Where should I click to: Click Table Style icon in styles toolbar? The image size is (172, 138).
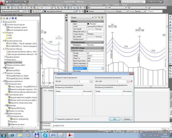129,8
